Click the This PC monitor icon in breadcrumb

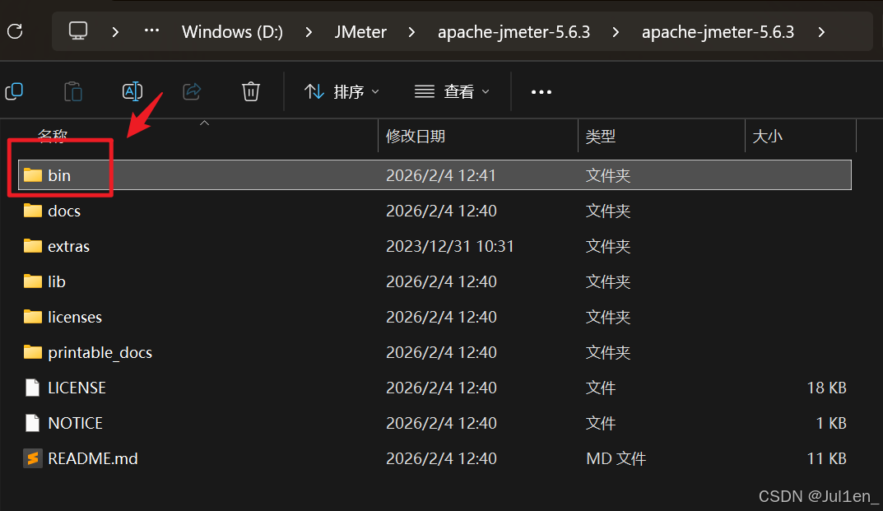click(x=78, y=31)
